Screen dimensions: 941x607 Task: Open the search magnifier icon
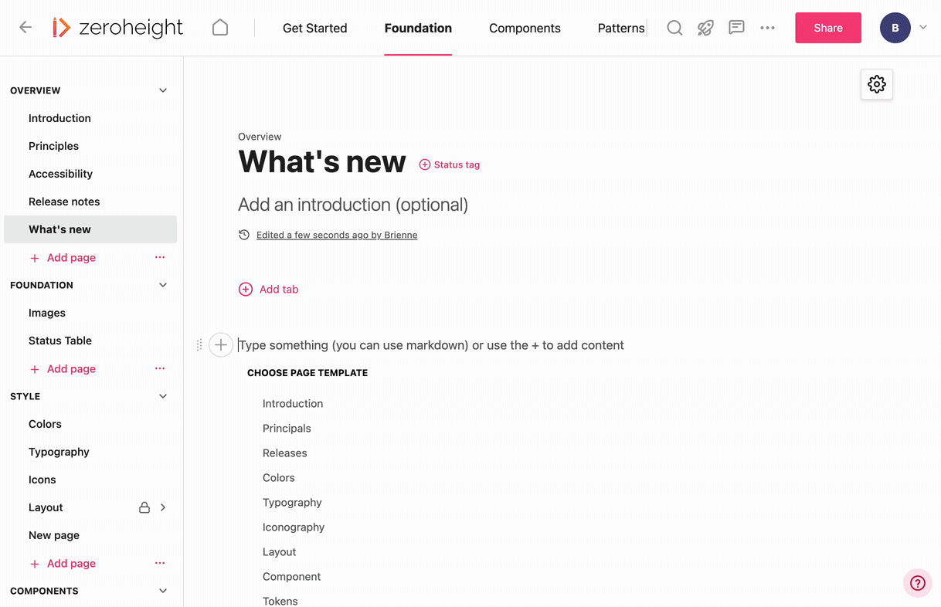coord(674,28)
